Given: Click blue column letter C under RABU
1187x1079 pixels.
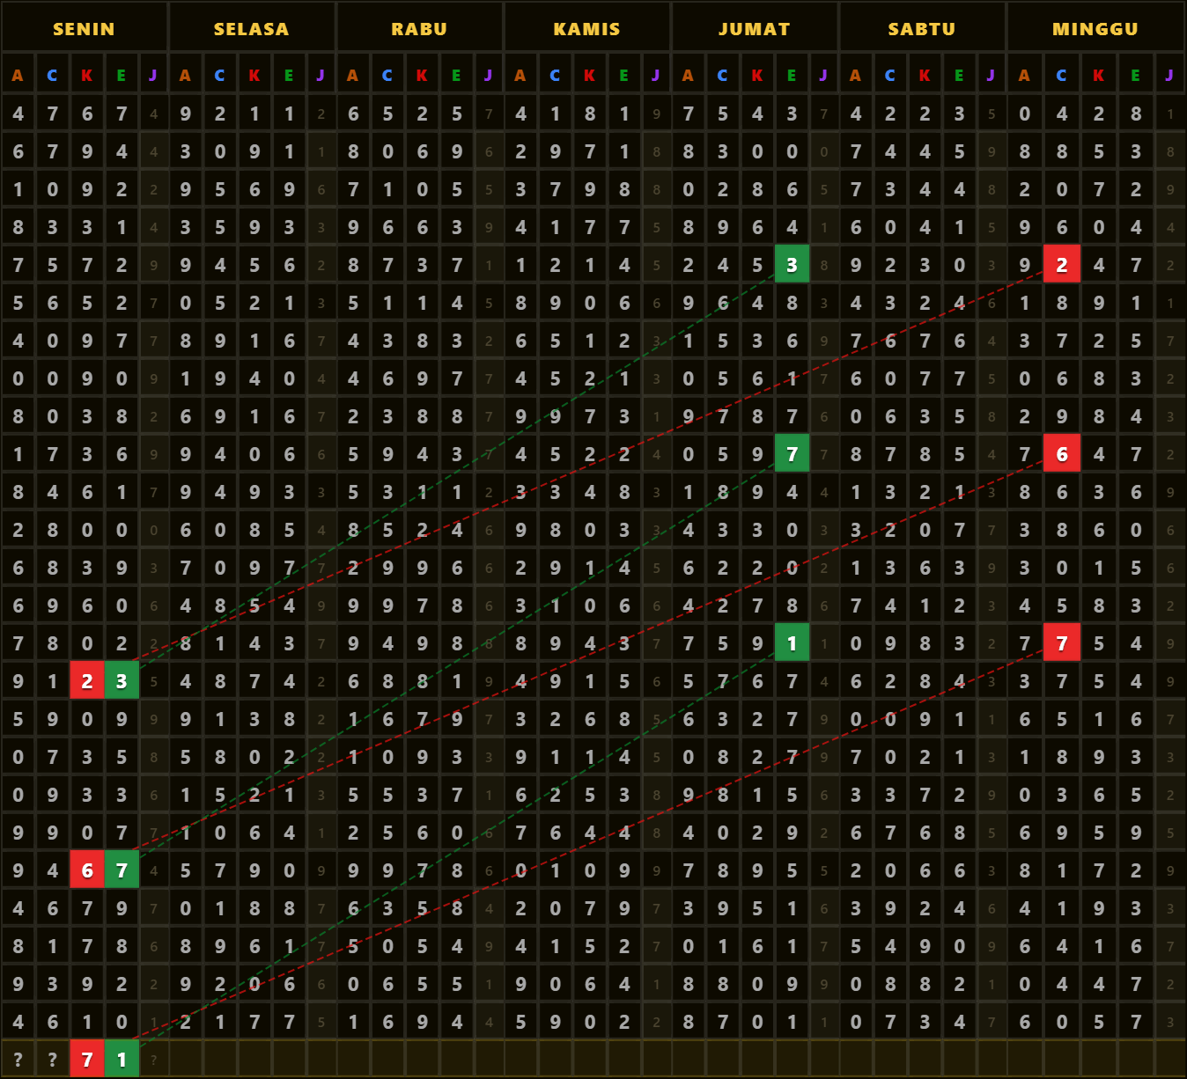Looking at the screenshot, I should point(387,76).
